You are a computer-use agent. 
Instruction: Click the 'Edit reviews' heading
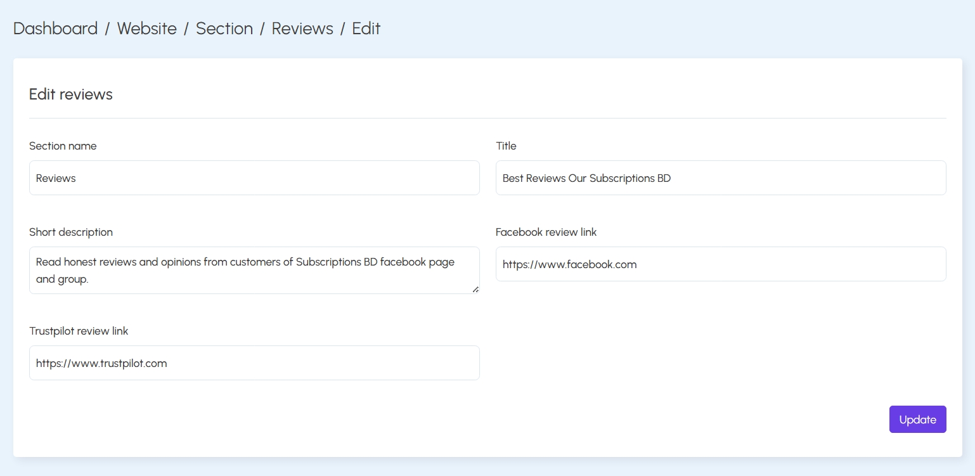point(71,94)
